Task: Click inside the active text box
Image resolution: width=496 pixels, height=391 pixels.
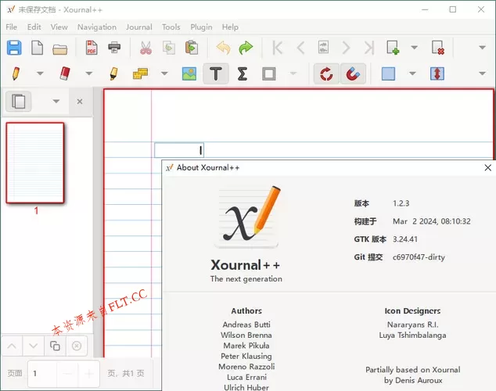Action: [179, 150]
